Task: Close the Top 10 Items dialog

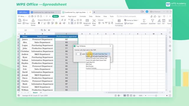Action: pos(110,46)
